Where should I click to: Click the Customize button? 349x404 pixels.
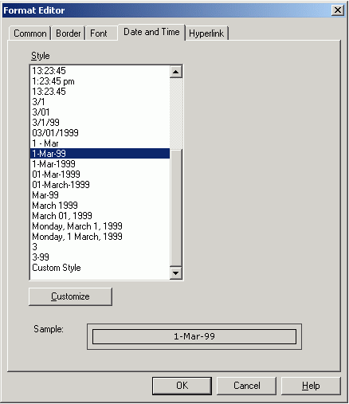click(70, 296)
